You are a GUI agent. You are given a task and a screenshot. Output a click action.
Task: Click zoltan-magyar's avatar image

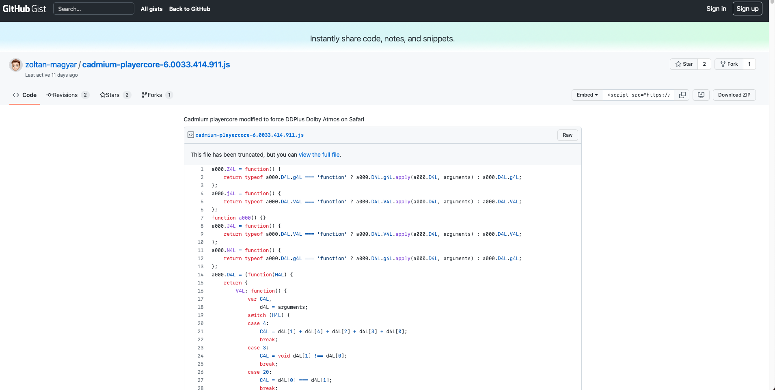16,65
